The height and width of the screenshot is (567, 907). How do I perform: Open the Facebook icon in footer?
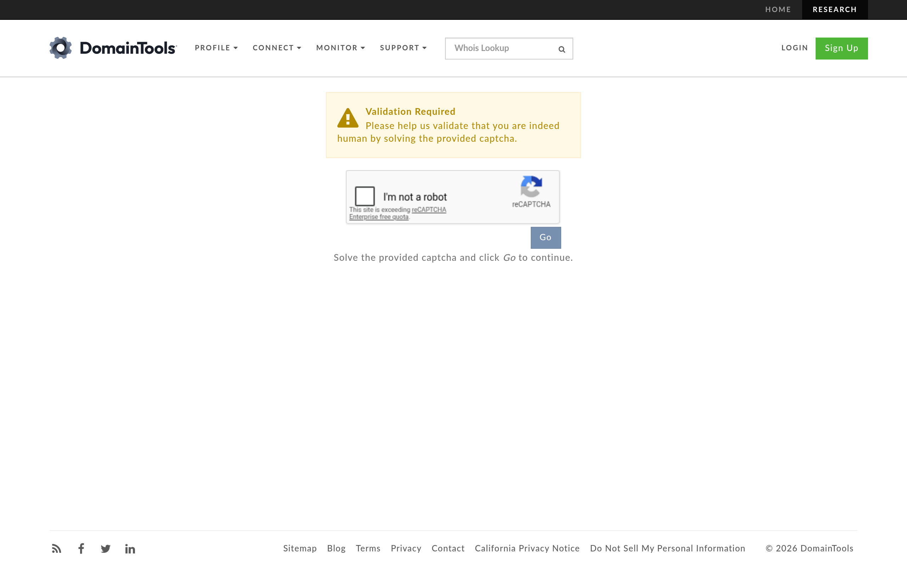click(81, 549)
